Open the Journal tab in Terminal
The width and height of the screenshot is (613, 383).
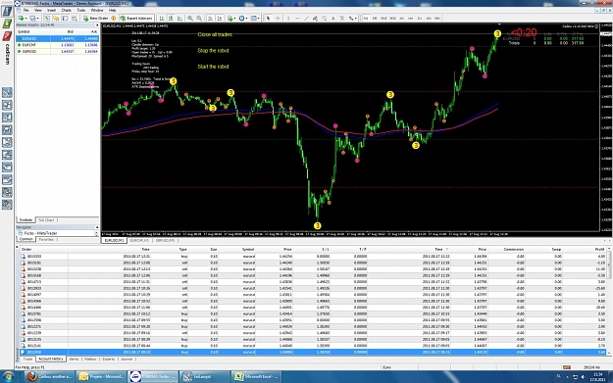127,359
